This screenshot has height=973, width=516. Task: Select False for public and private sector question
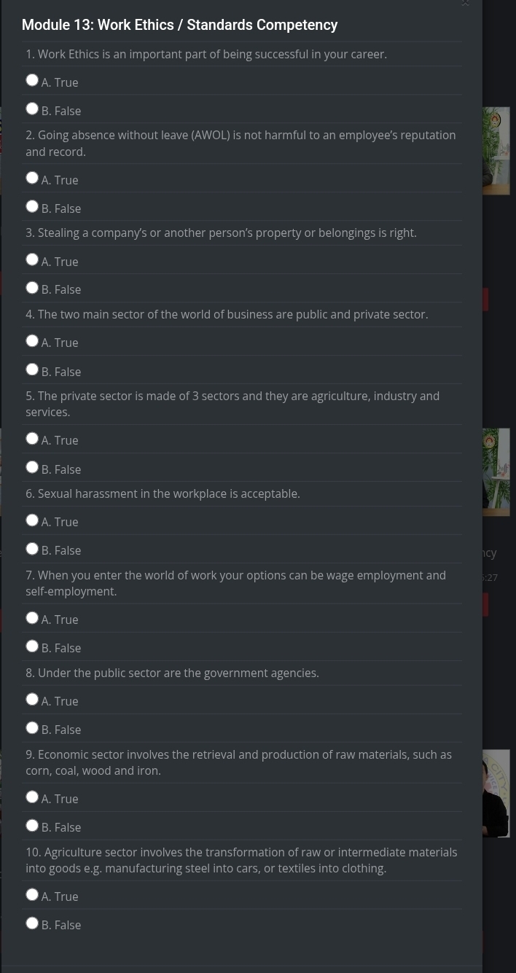click(32, 370)
